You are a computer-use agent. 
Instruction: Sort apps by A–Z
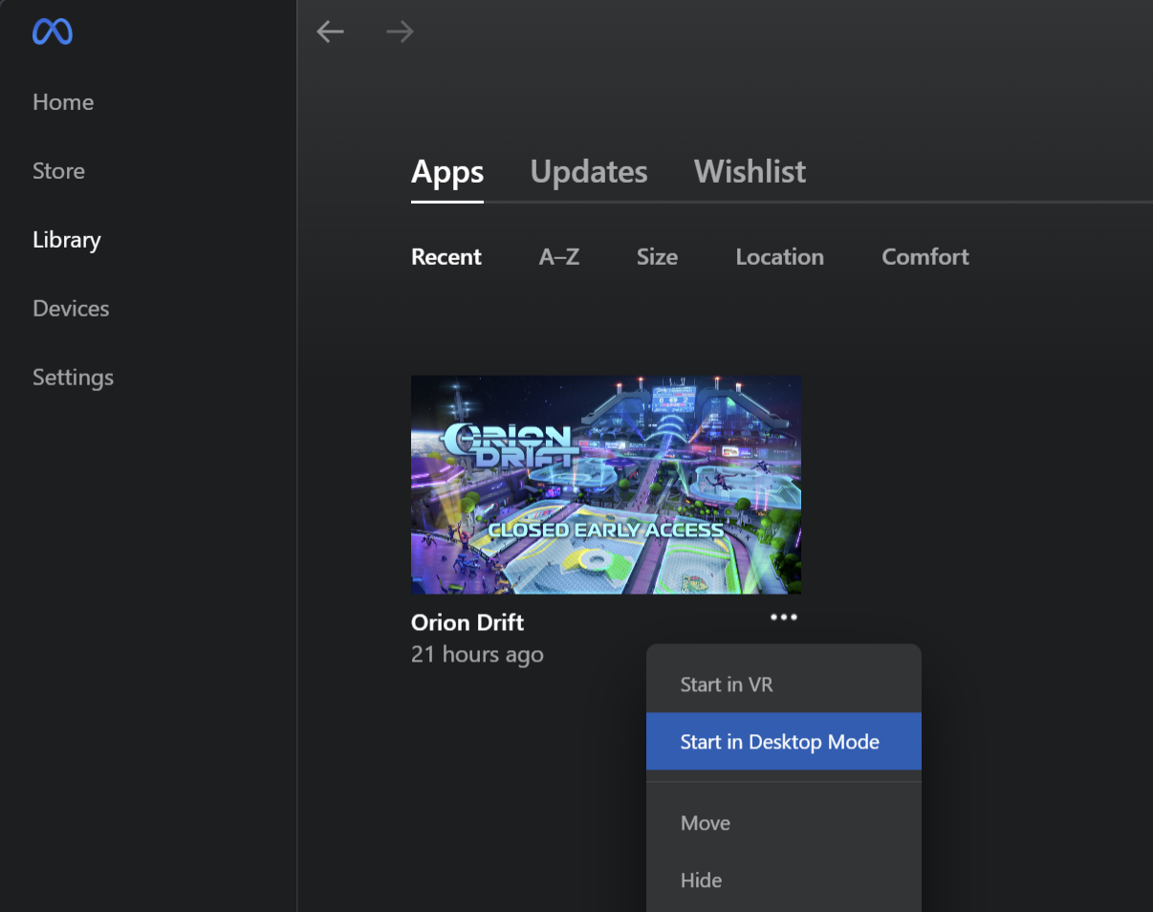(559, 256)
